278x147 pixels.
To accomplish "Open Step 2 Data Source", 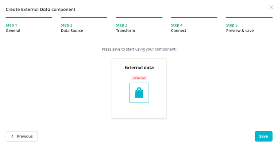I will point(72,28).
